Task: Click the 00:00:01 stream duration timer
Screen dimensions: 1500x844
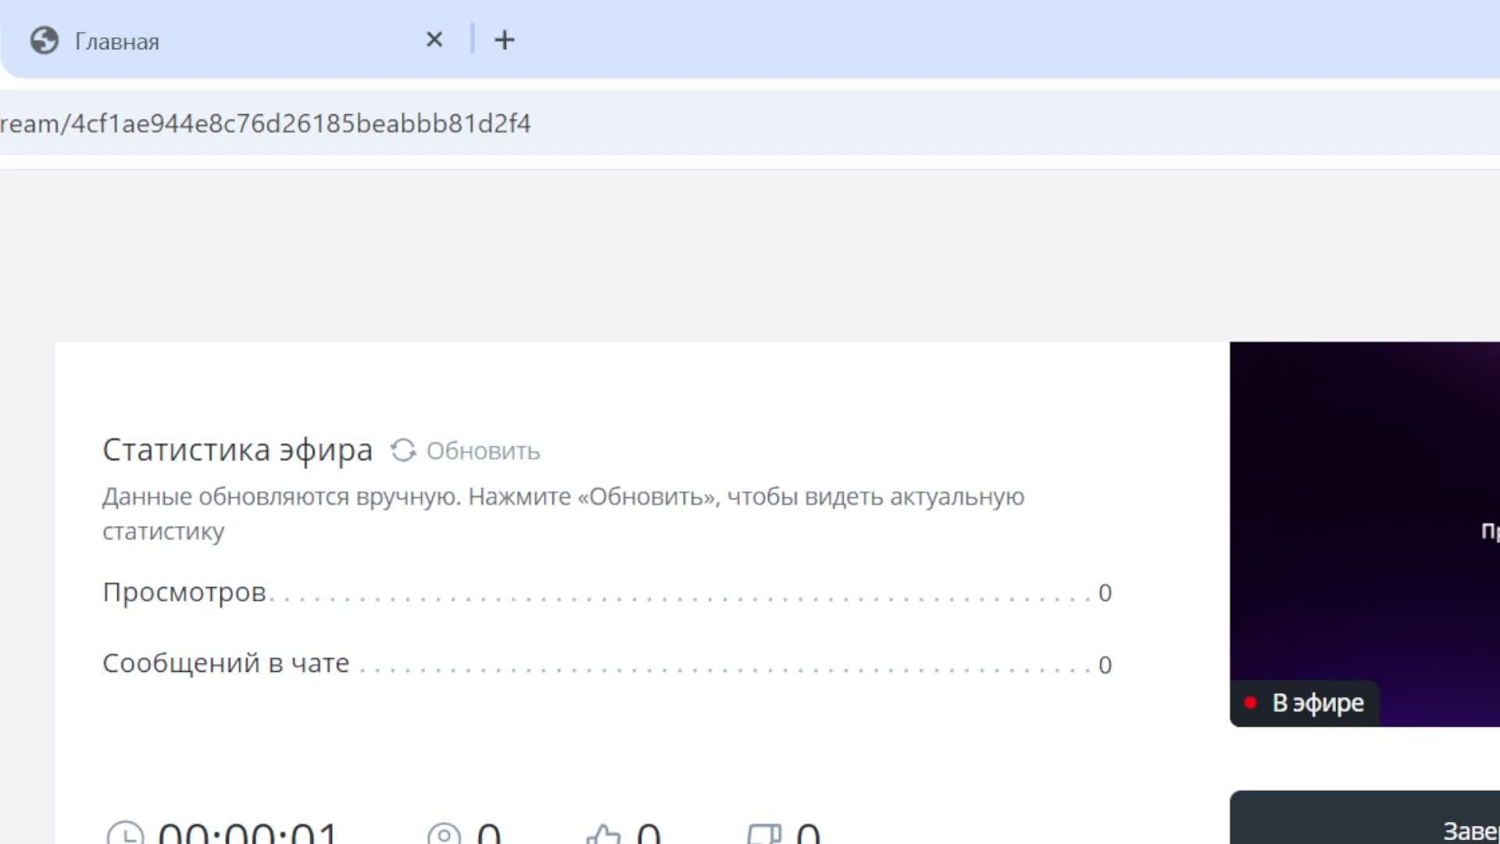Action: click(x=248, y=835)
